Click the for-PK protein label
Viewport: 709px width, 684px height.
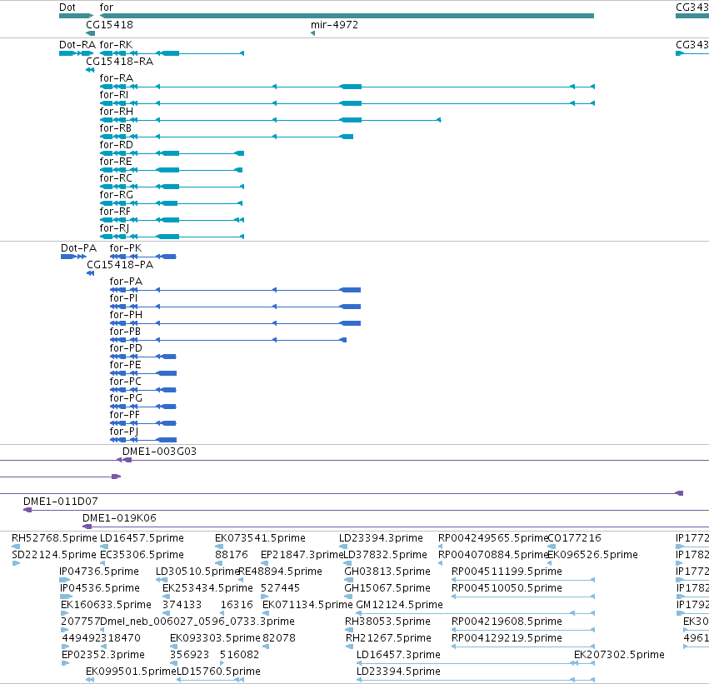(x=125, y=248)
